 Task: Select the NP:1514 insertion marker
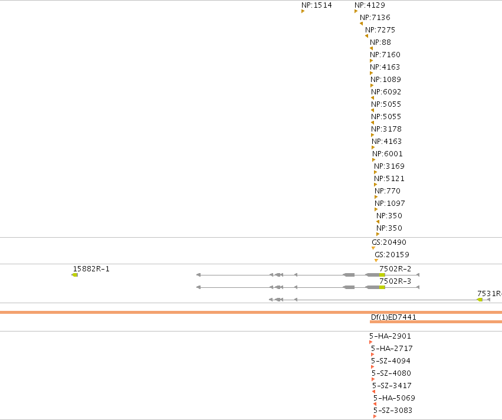coord(303,12)
